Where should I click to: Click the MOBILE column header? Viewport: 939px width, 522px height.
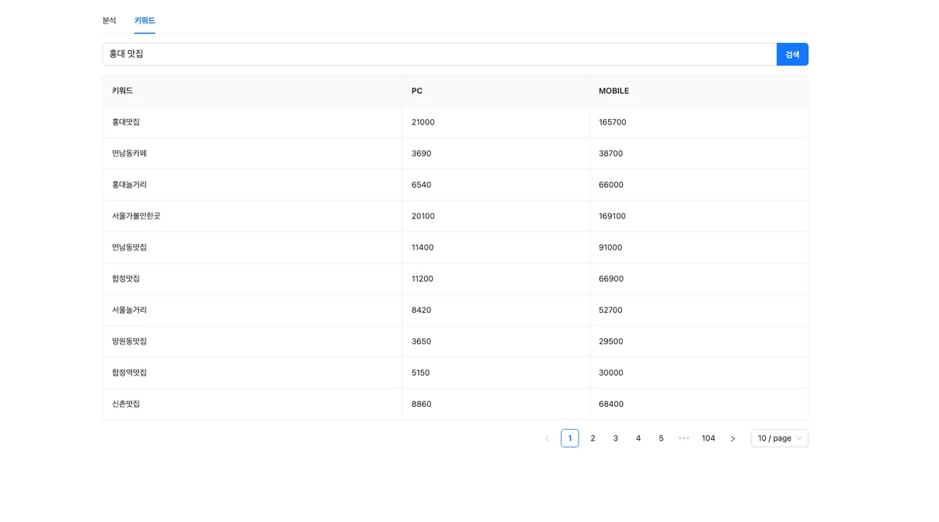tap(699, 91)
